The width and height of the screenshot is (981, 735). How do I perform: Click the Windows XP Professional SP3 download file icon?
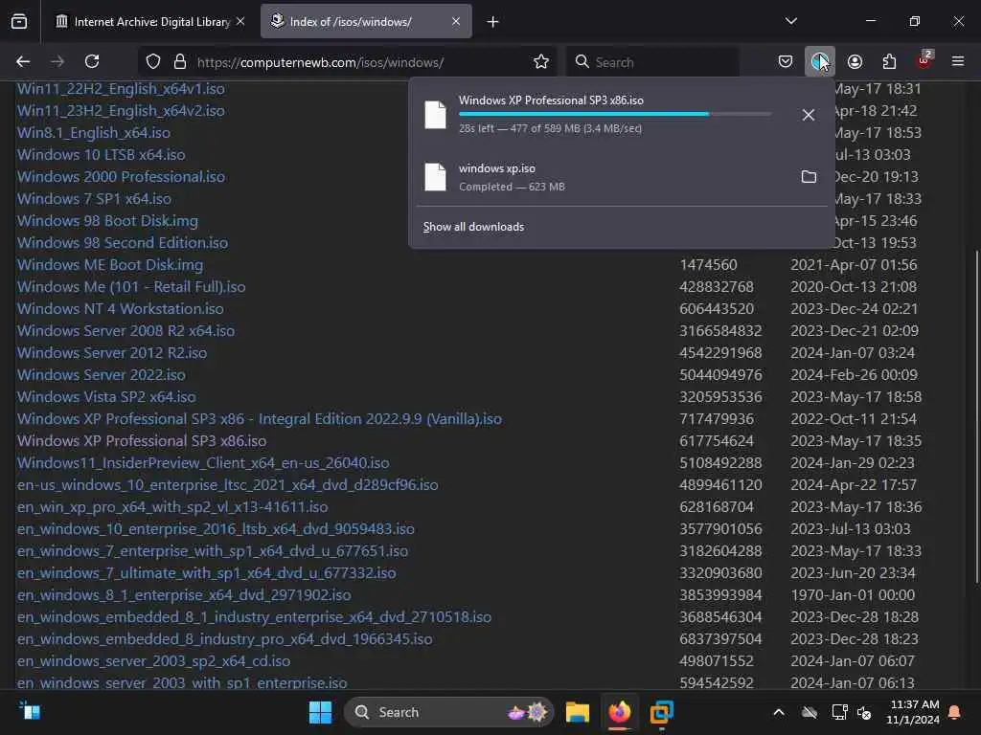436,115
